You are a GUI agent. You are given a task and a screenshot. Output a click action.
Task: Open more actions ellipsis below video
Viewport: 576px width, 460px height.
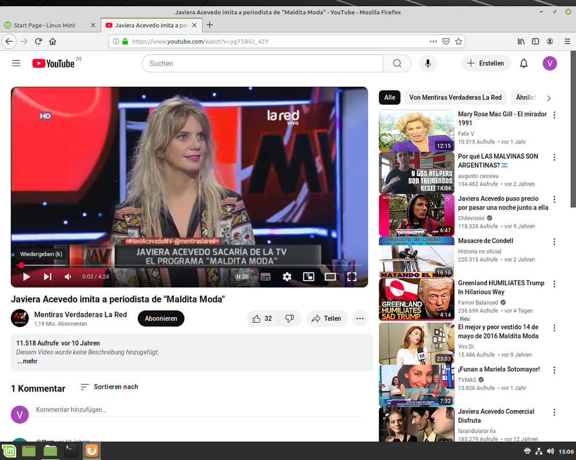point(360,319)
